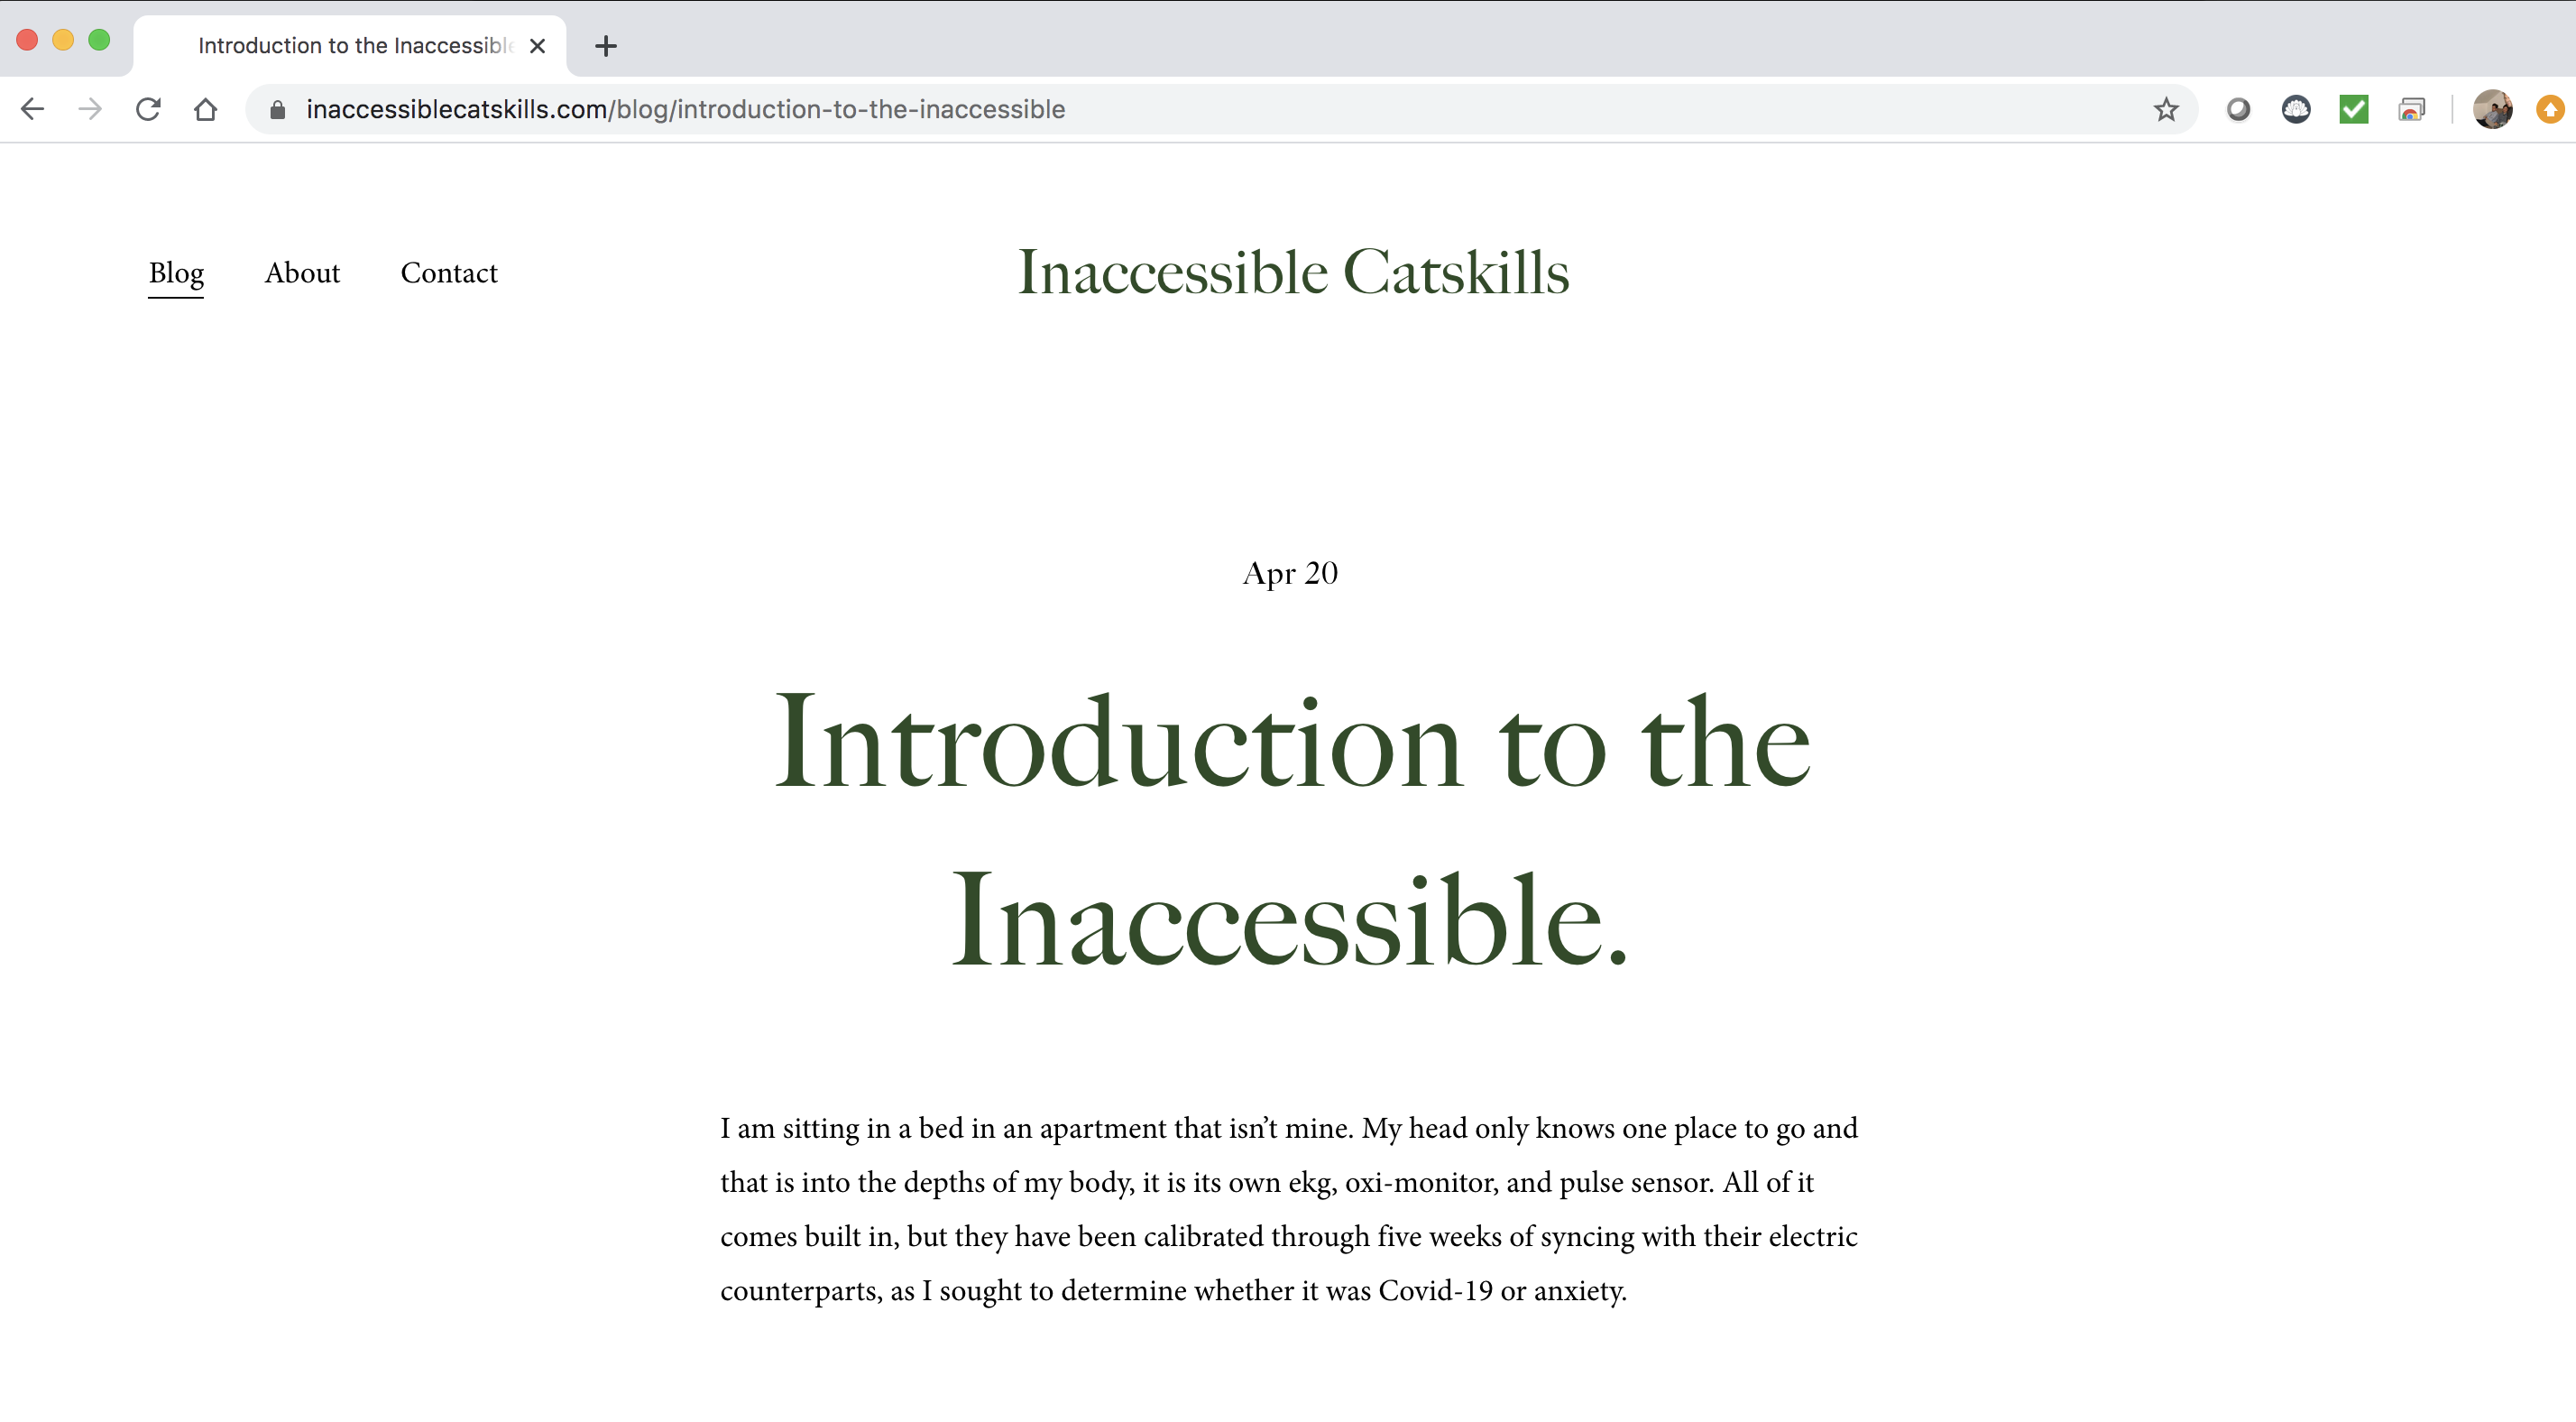Viewport: 2576px width, 1422px height.
Task: Maximize the window with the green button
Action: tap(99, 40)
